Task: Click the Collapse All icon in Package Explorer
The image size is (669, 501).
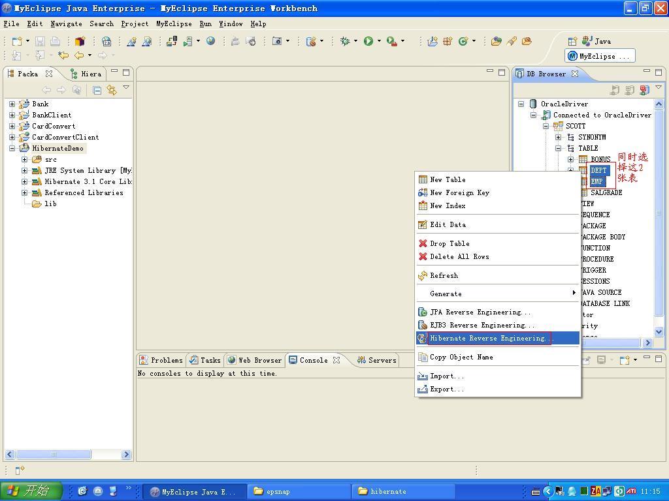Action: [97, 90]
